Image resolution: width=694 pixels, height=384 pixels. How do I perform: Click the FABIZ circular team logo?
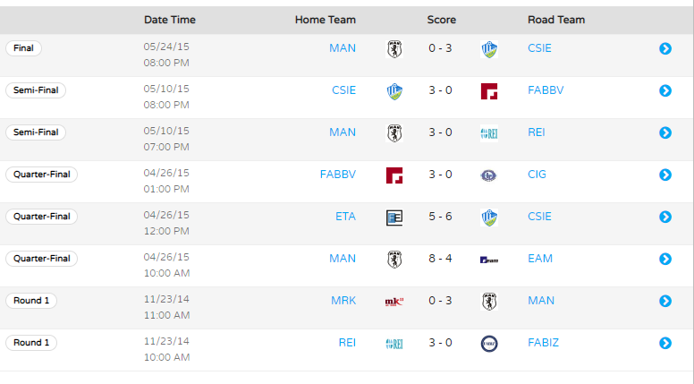click(x=489, y=344)
